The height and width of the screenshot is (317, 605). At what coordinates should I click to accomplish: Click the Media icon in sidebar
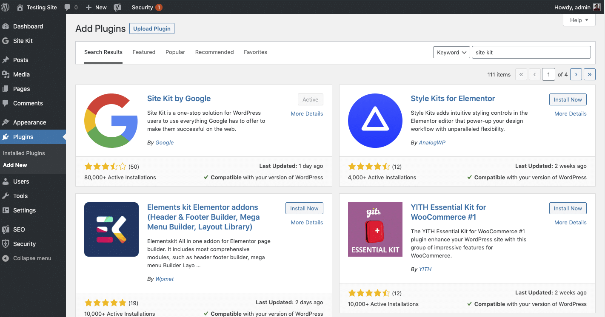(6, 74)
